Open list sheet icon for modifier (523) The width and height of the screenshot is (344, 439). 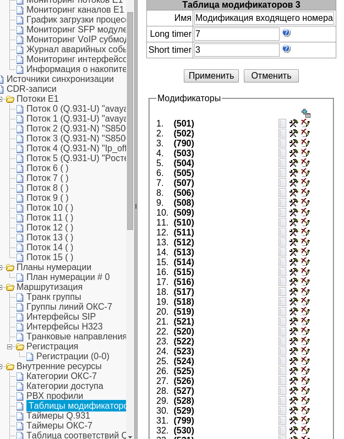(x=282, y=352)
